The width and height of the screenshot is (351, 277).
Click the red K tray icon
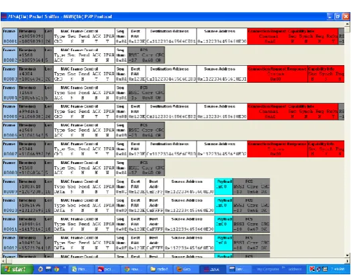tap(312, 269)
